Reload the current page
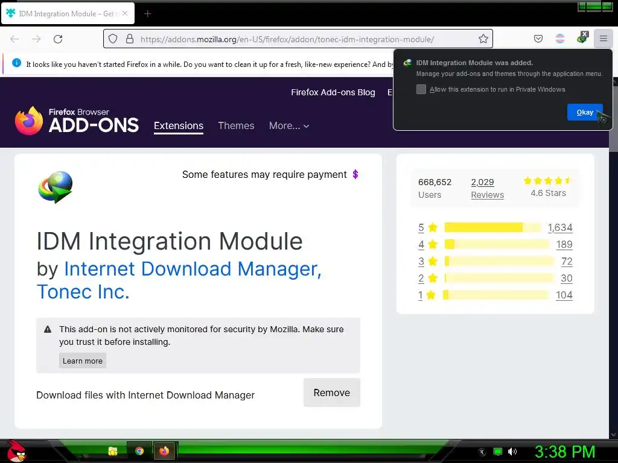 58,39
